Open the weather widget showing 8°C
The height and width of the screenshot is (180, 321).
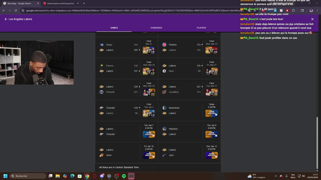click(x=256, y=176)
